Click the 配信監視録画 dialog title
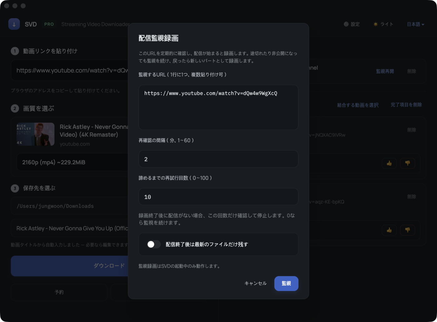437x322 pixels. coord(159,38)
